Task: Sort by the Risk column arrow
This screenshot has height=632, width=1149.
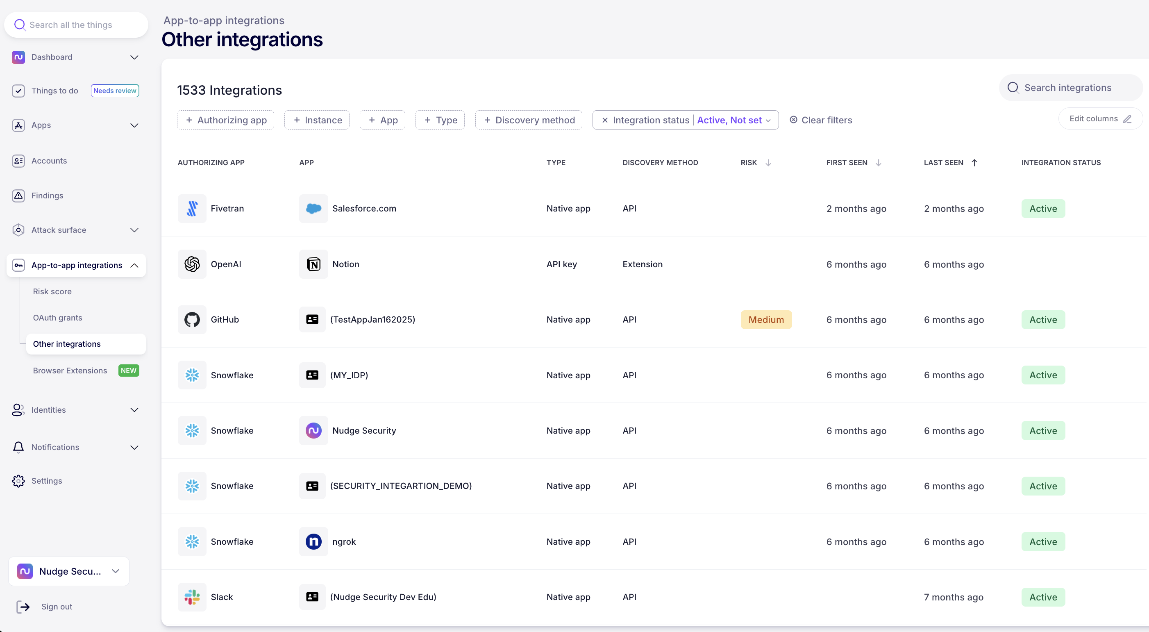Action: coord(768,163)
